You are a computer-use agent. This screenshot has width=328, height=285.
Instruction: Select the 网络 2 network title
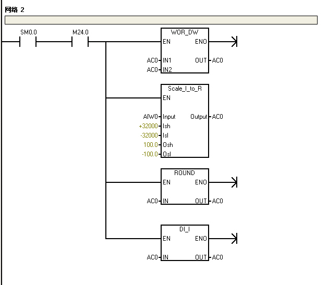coord(15,10)
